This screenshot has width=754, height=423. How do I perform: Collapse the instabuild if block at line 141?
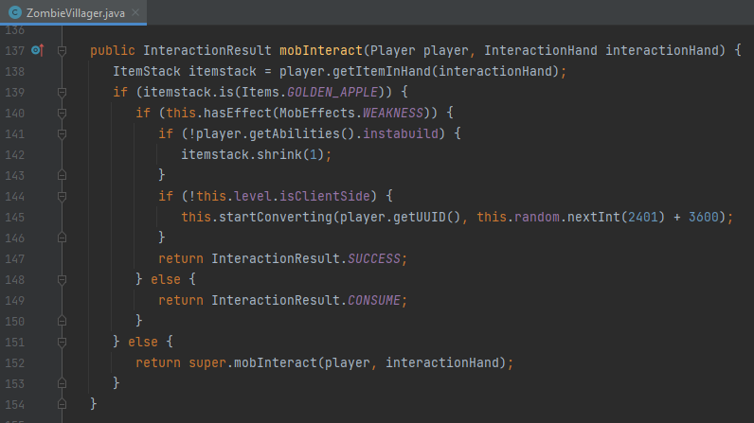click(62, 133)
